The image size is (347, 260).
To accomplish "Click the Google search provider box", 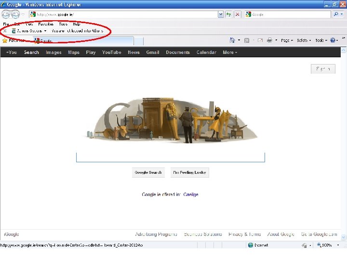I will click(x=288, y=14).
